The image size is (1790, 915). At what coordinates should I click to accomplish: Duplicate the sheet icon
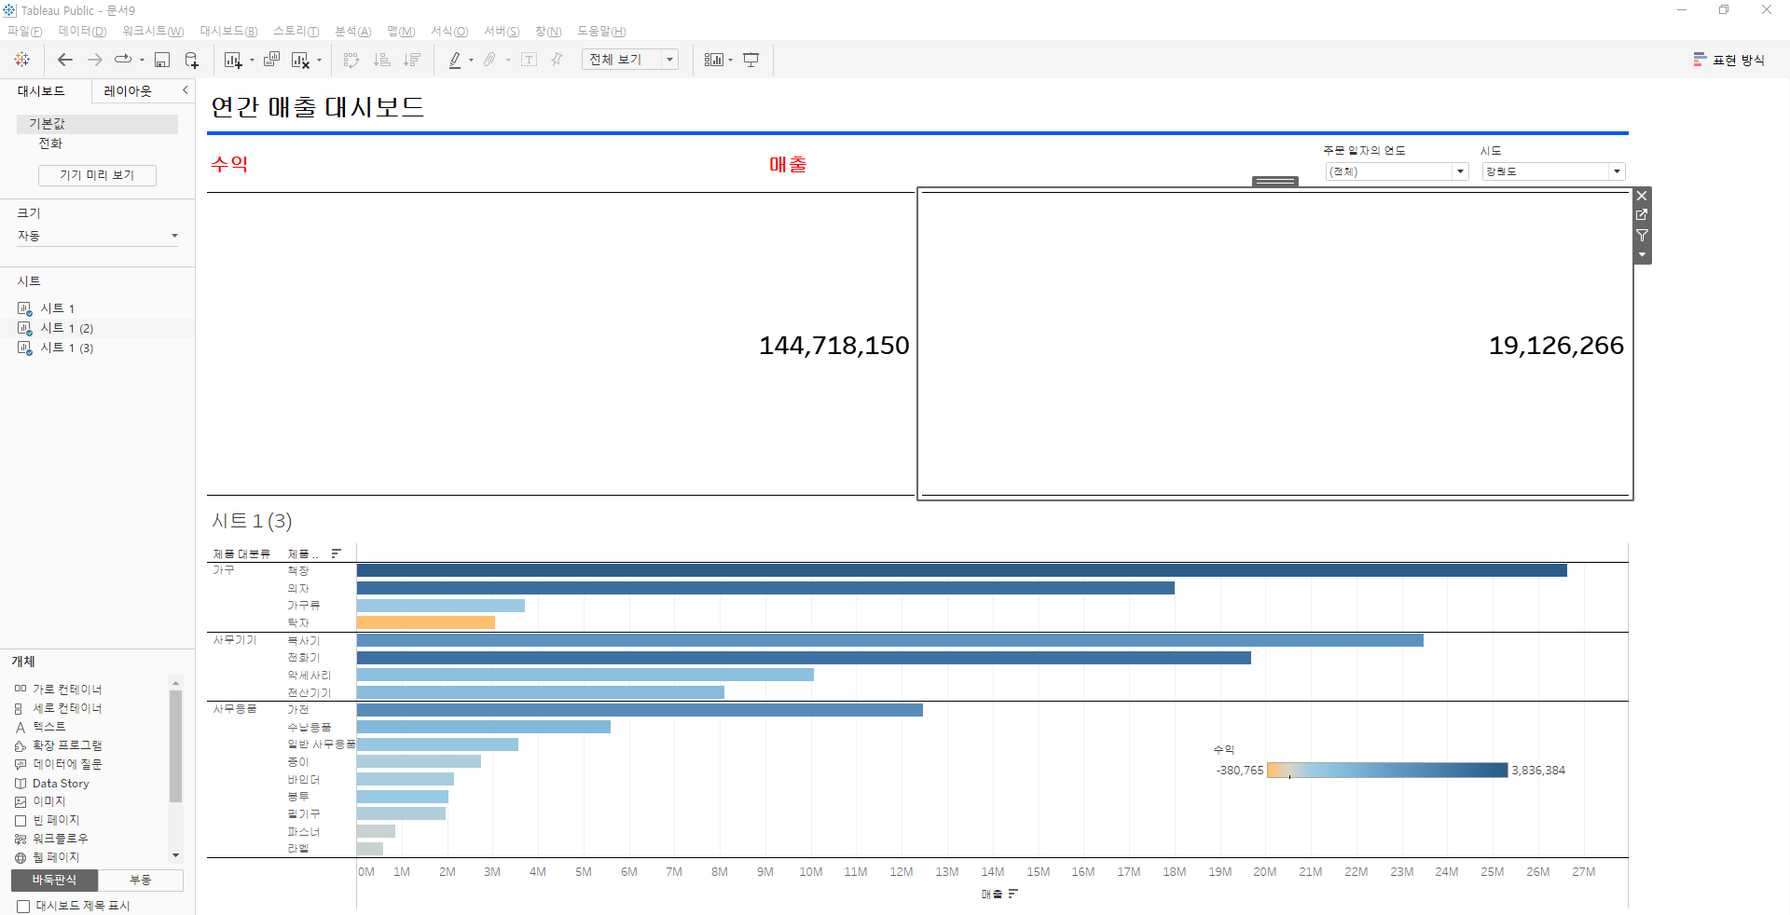(271, 60)
